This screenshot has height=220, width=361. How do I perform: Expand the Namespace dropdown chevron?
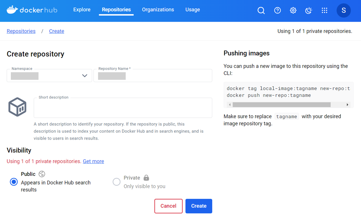point(85,76)
